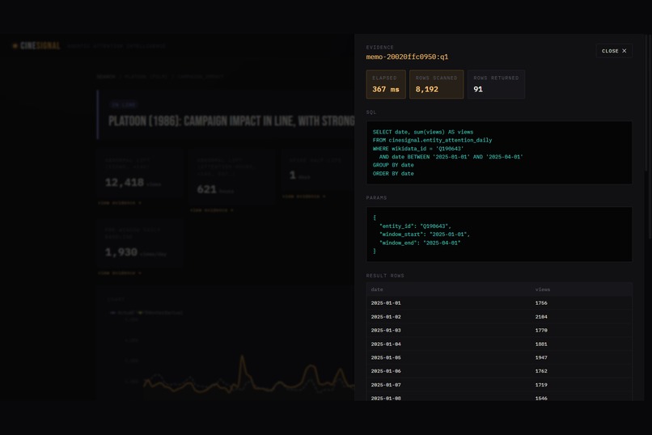Select result row 2025-01-03
Screen dimensions: 652x435
point(499,331)
